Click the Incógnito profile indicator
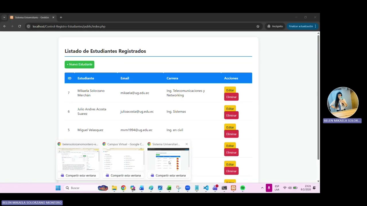The height and width of the screenshot is (206, 367). 275,26
